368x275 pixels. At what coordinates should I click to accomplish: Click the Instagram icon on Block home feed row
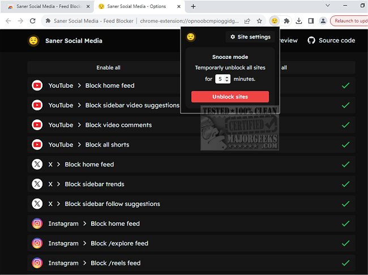pos(37,224)
